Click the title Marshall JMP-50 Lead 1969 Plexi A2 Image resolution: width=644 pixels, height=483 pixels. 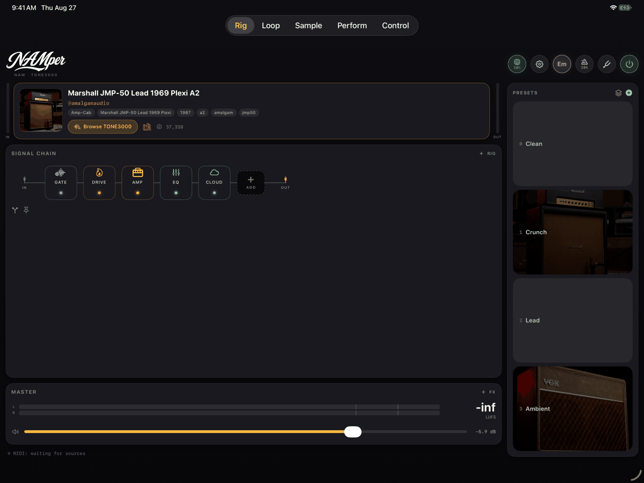coord(134,93)
